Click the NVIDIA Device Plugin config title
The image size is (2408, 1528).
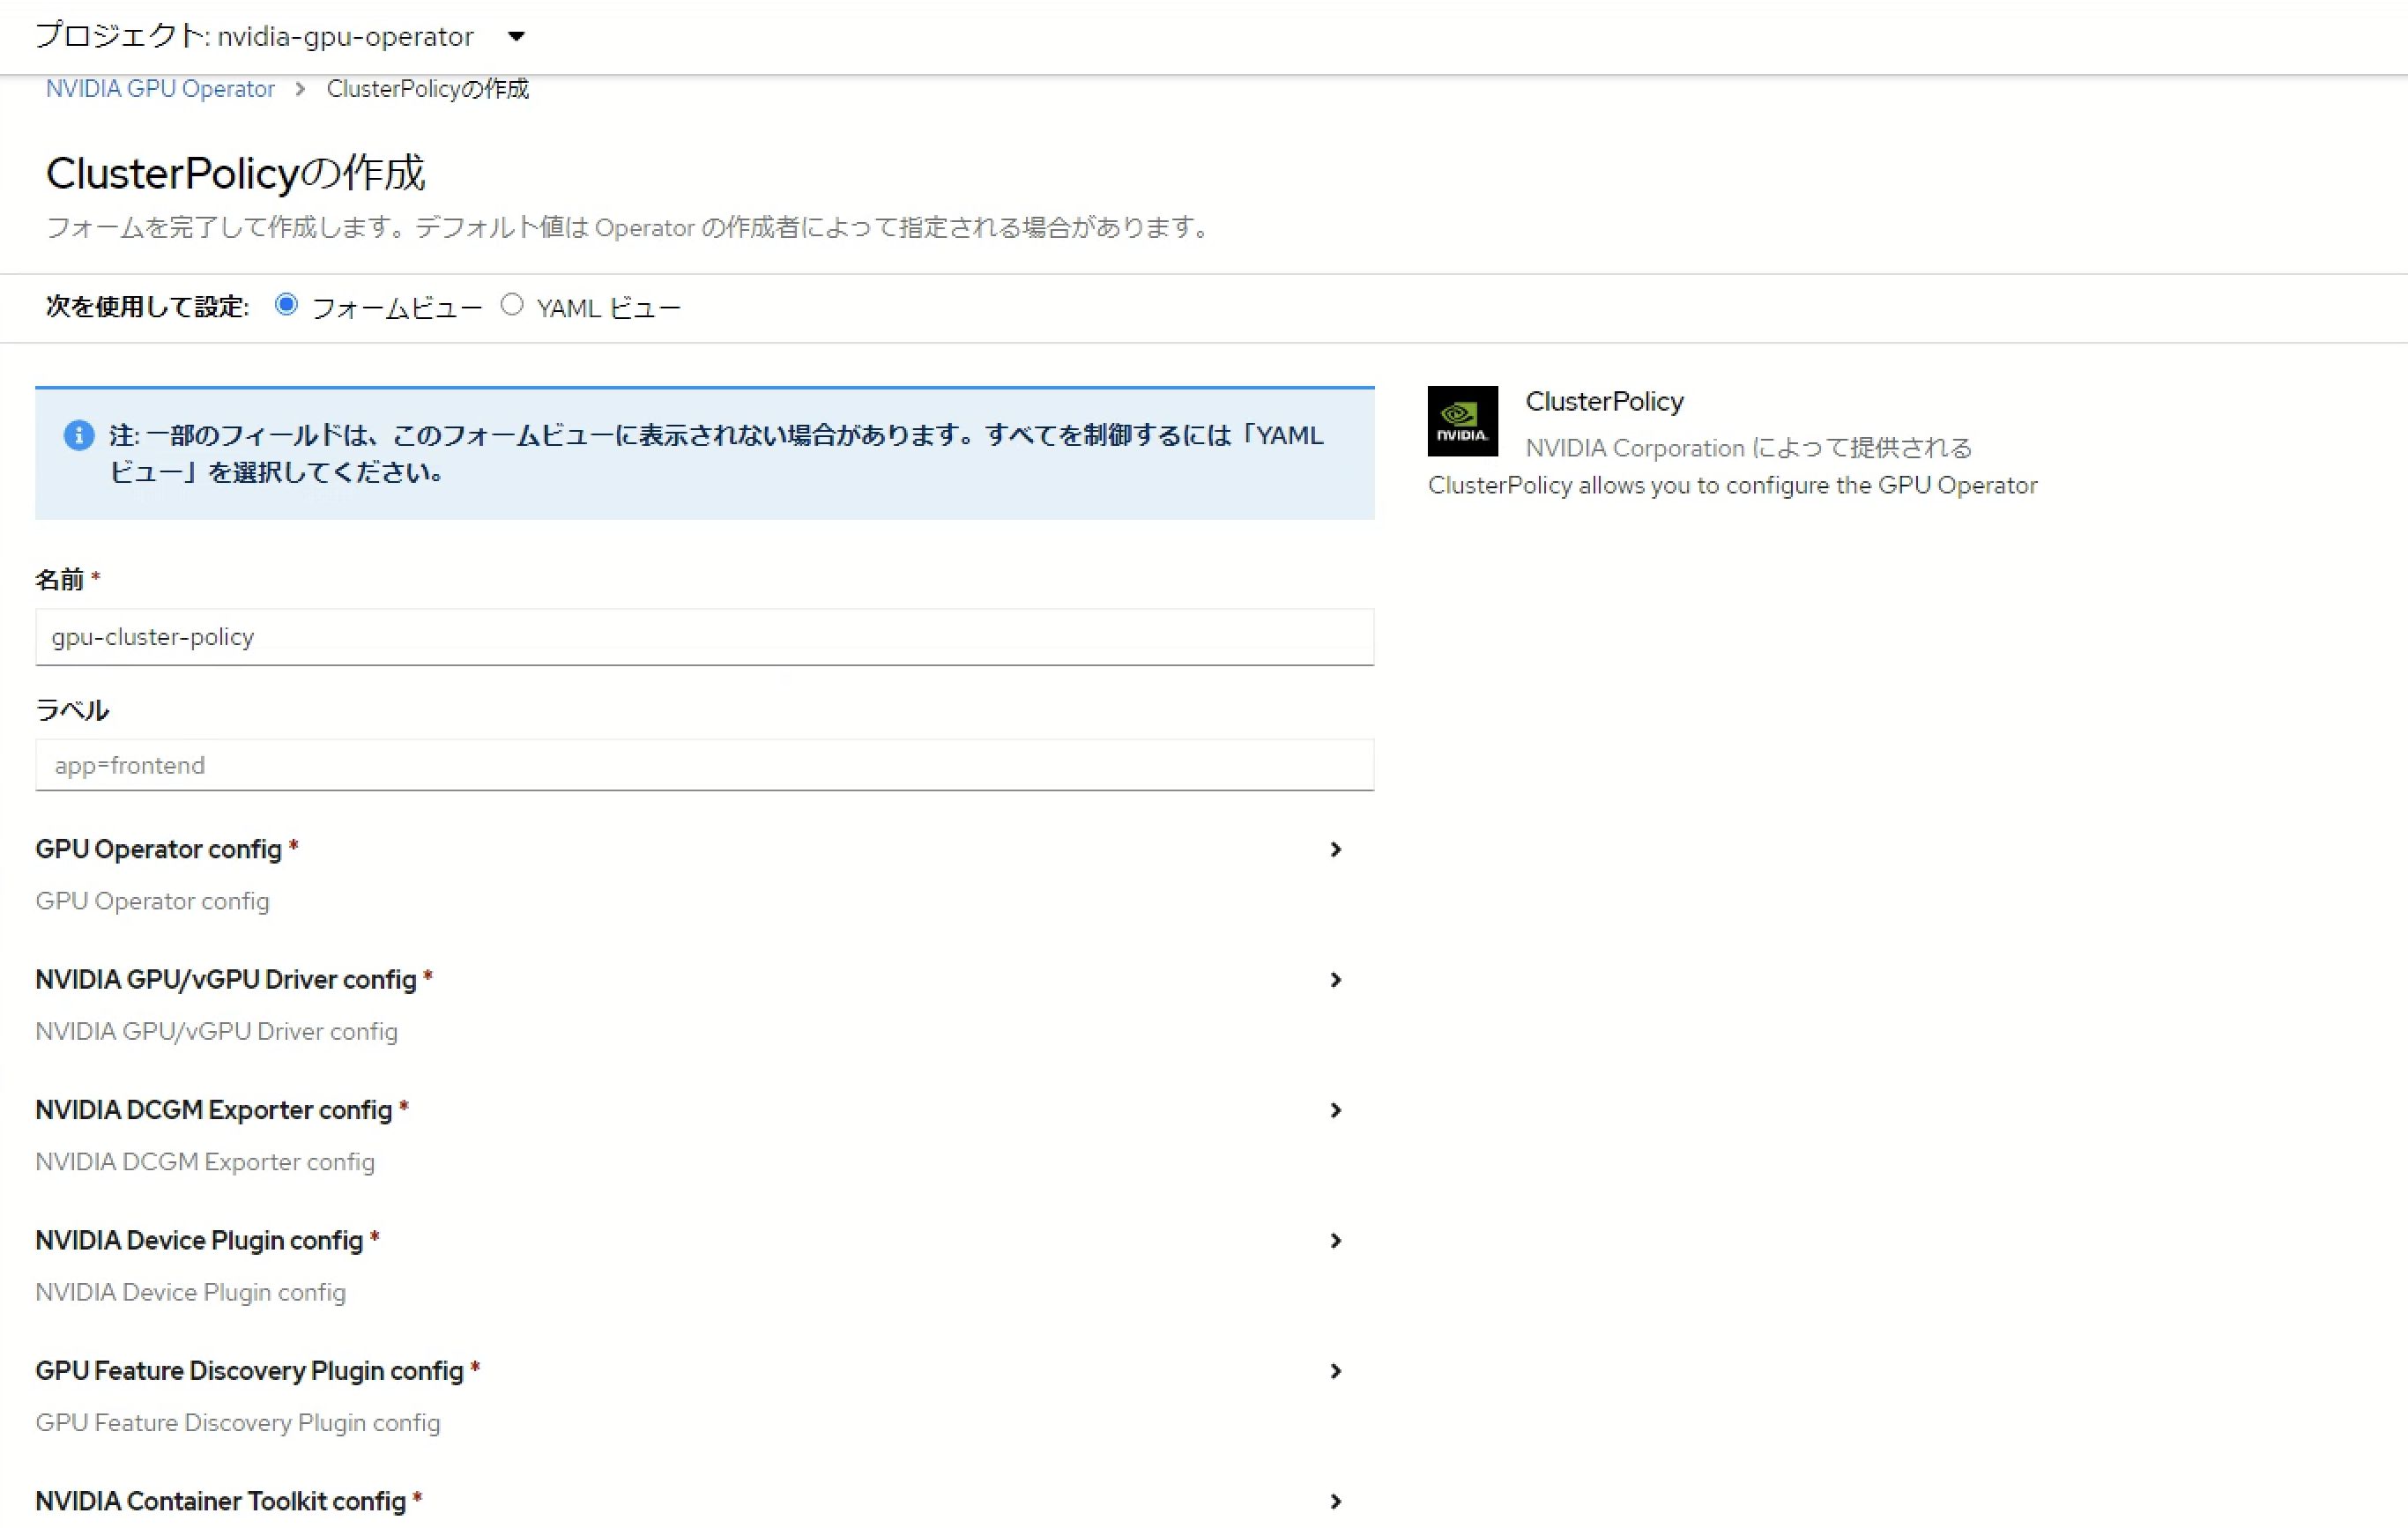pyautogui.click(x=199, y=1241)
